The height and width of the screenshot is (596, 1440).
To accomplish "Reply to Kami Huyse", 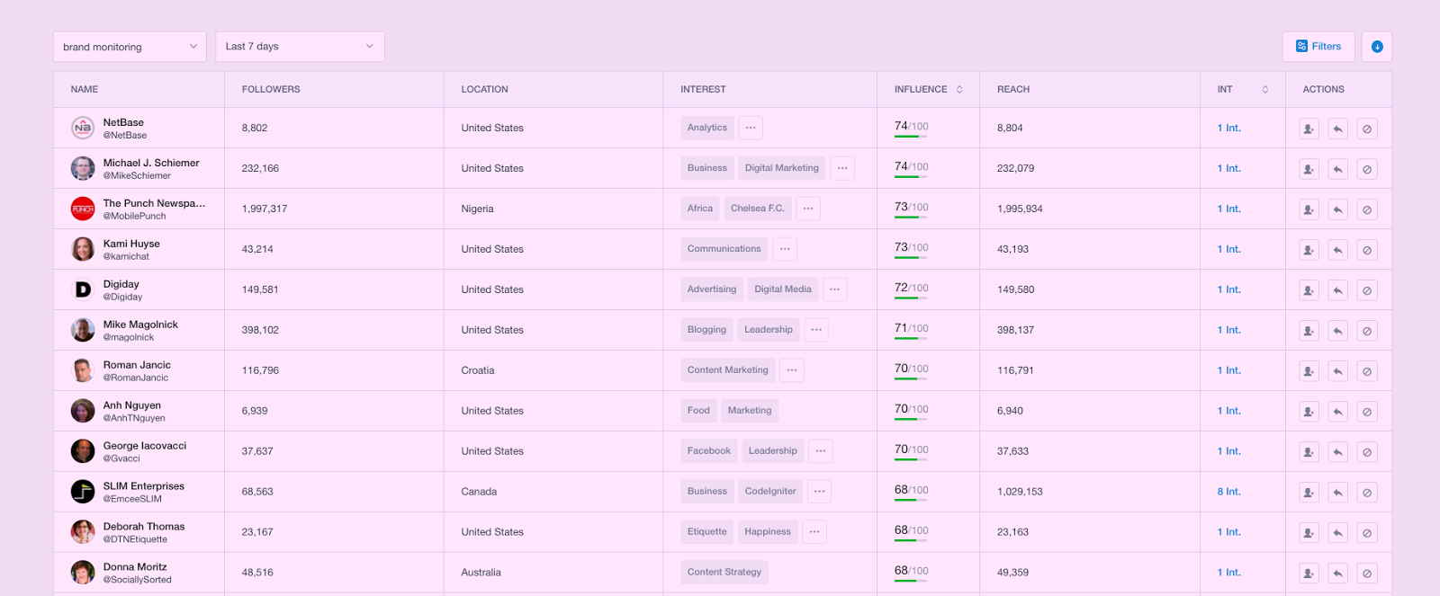I will click(x=1338, y=250).
